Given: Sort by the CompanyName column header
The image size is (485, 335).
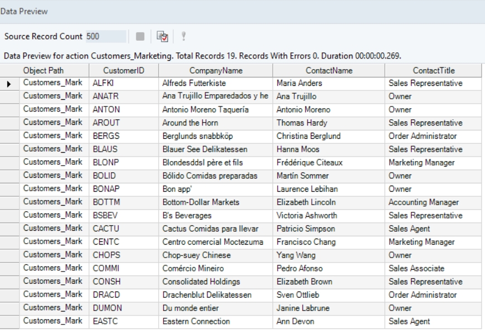Looking at the screenshot, I should (x=216, y=71).
